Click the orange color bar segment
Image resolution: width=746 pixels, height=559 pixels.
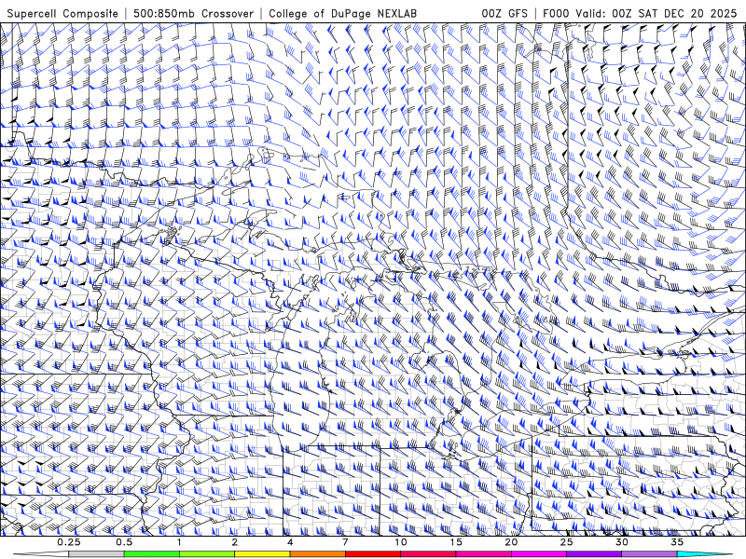(317, 554)
